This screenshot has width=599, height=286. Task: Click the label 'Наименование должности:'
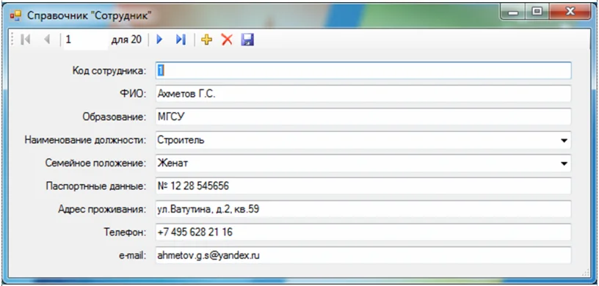(x=86, y=140)
